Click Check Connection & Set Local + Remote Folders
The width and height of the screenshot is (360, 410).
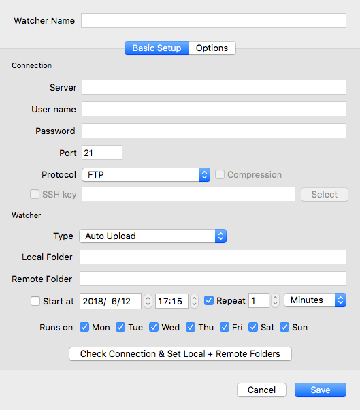coord(180,353)
